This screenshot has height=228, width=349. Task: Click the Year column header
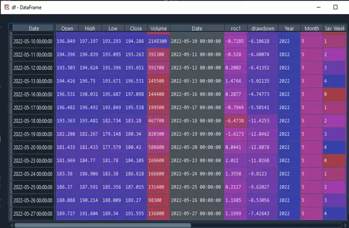(289, 28)
